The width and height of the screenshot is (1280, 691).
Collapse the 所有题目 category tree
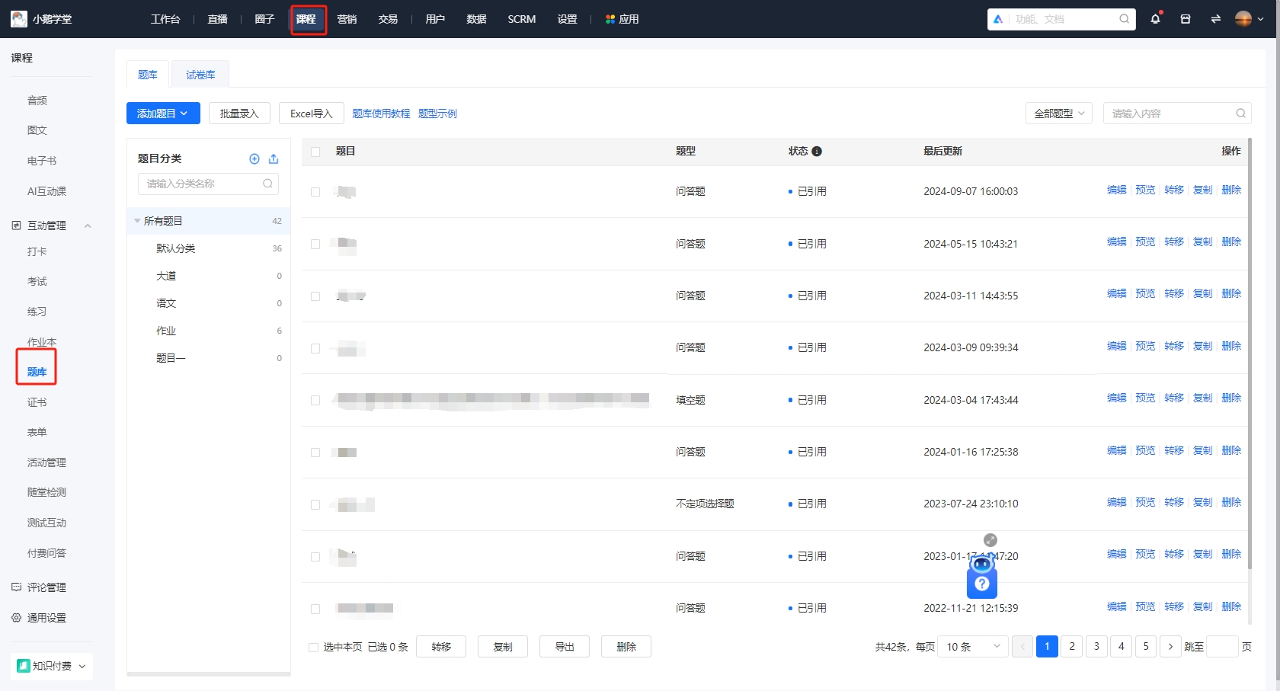[x=137, y=220]
